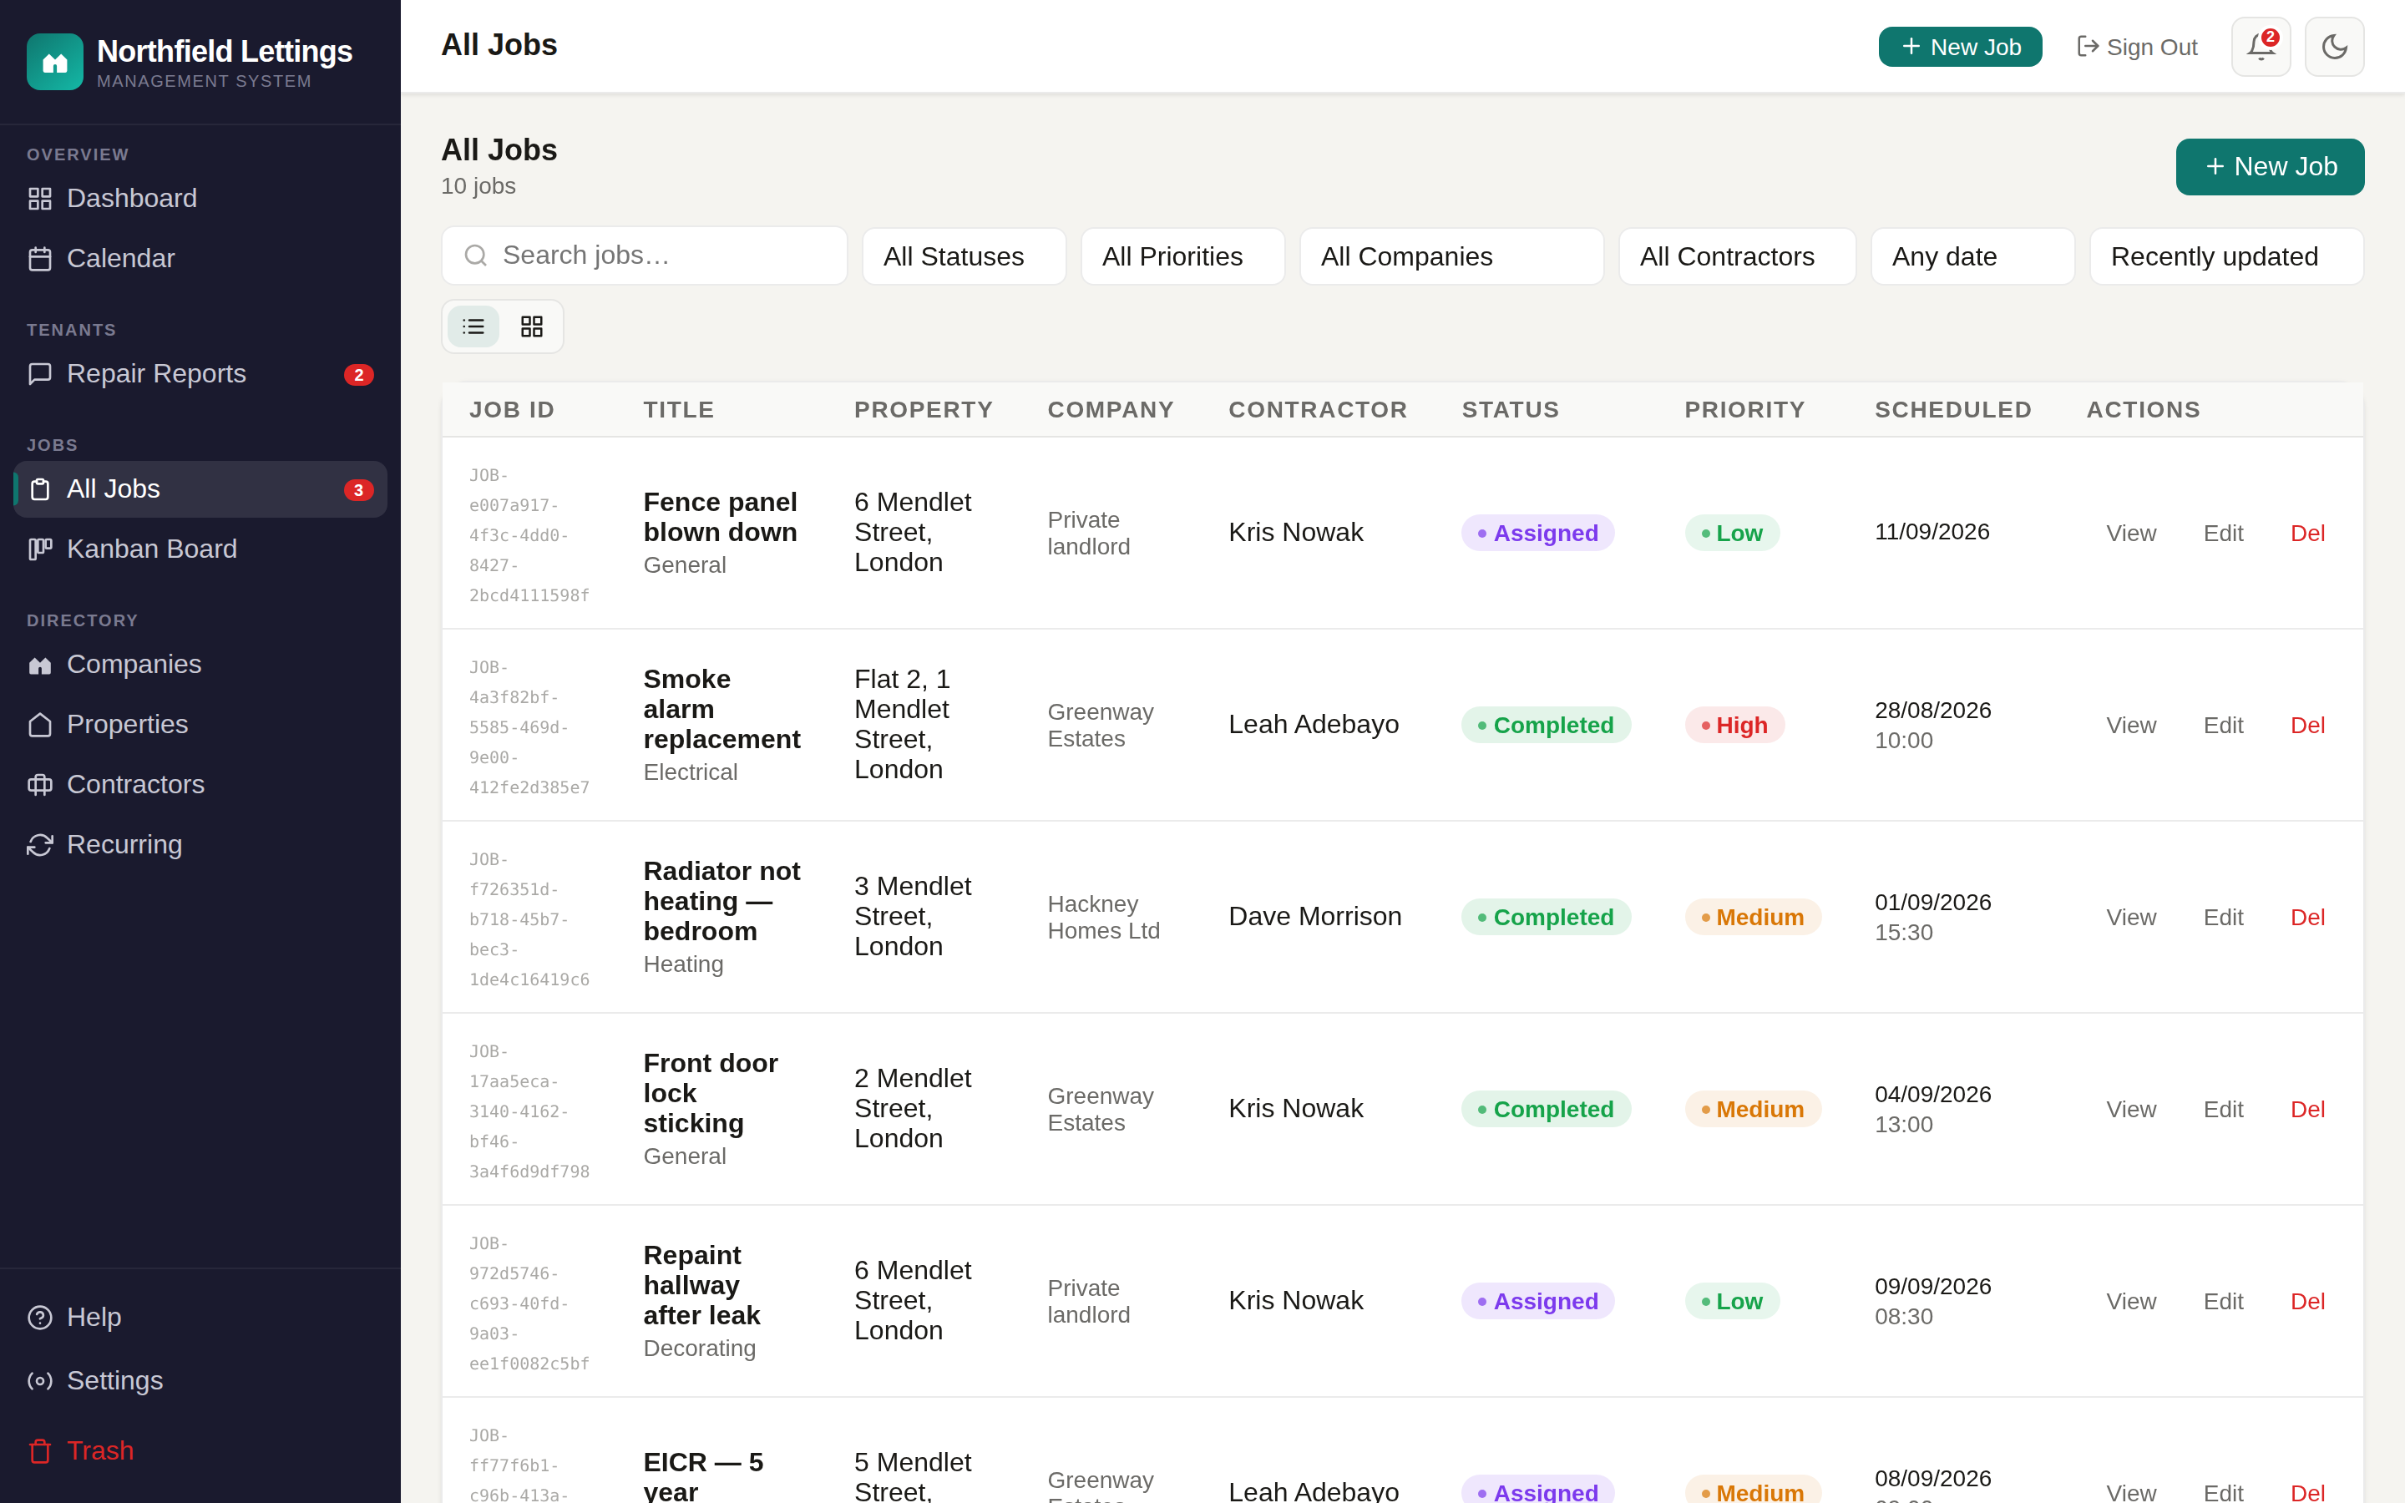Click Hackney Homes Ltd company cell
Image resolution: width=2405 pixels, height=1503 pixels.
pyautogui.click(x=1103, y=918)
